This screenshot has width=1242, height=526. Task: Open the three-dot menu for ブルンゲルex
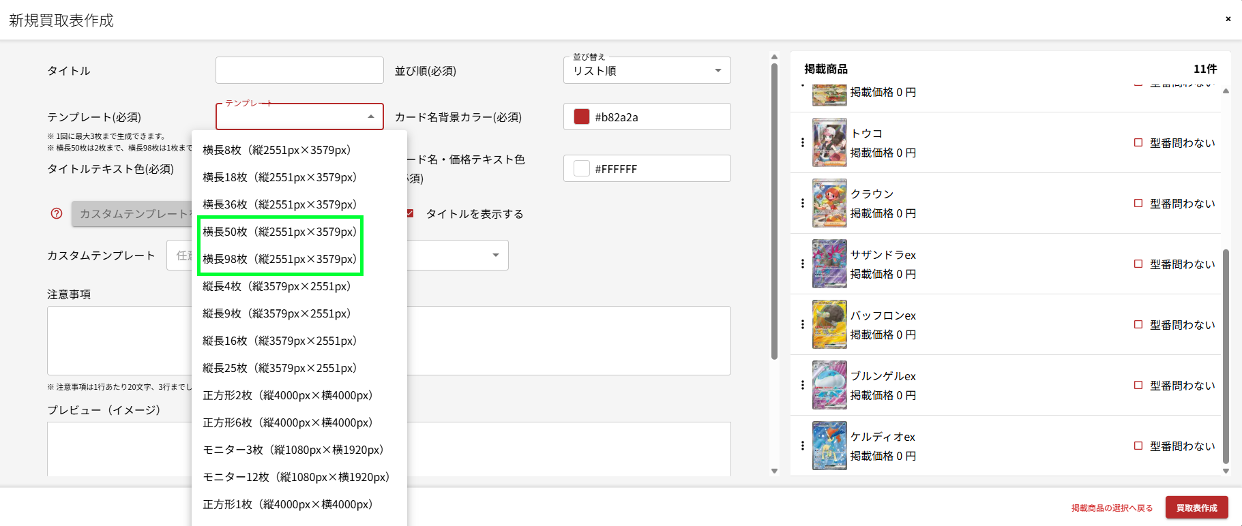tap(802, 385)
